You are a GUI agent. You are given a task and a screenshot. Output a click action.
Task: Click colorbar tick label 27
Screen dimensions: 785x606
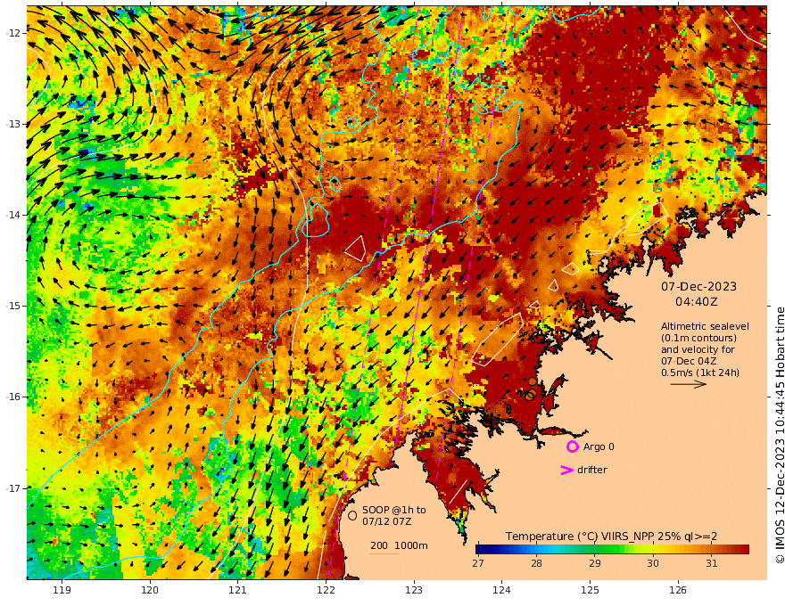click(478, 563)
